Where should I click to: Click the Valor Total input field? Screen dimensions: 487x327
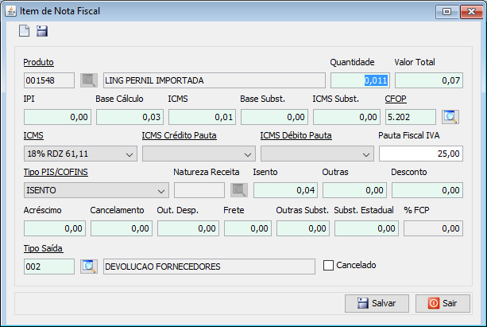coord(429,80)
